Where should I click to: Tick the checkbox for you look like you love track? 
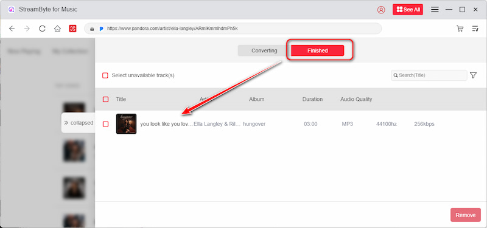(105, 124)
